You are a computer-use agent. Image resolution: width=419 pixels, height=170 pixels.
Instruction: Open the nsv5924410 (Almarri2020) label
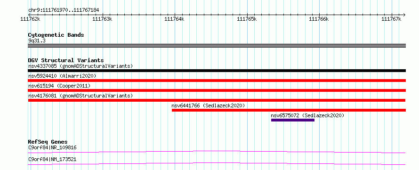pyautogui.click(x=62, y=76)
